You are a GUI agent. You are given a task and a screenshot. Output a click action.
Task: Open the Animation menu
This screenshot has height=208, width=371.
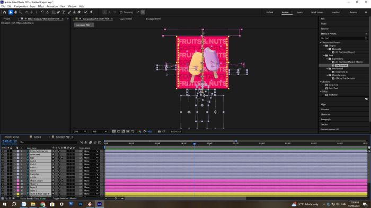[x=52, y=6]
